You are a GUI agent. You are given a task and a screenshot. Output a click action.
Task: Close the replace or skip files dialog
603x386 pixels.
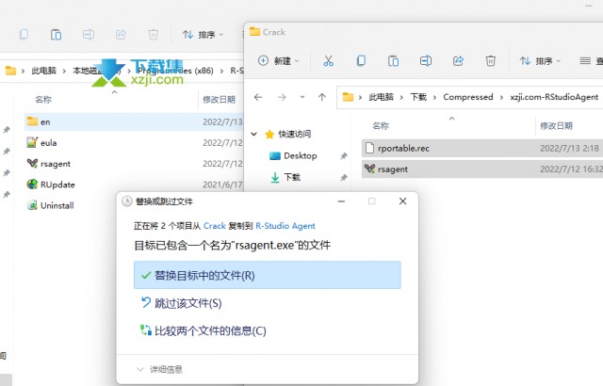point(402,201)
